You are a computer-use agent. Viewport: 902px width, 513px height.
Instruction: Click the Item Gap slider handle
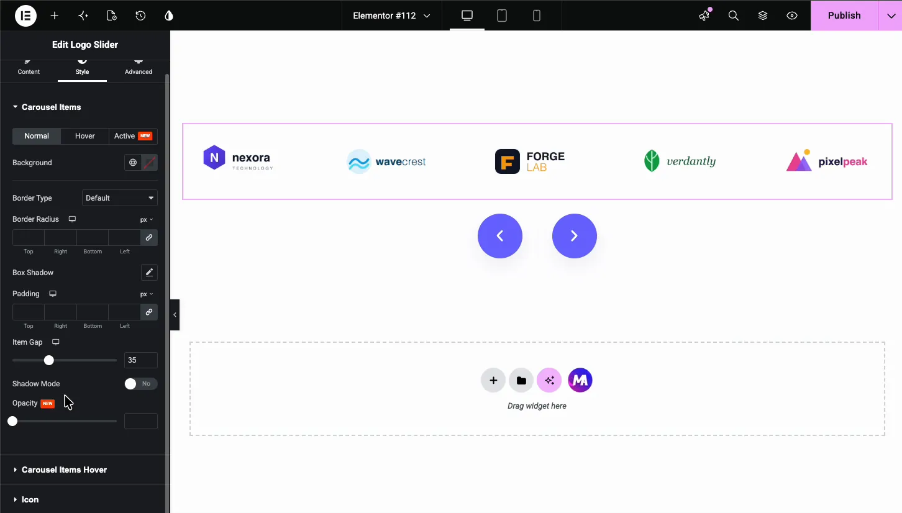click(49, 360)
